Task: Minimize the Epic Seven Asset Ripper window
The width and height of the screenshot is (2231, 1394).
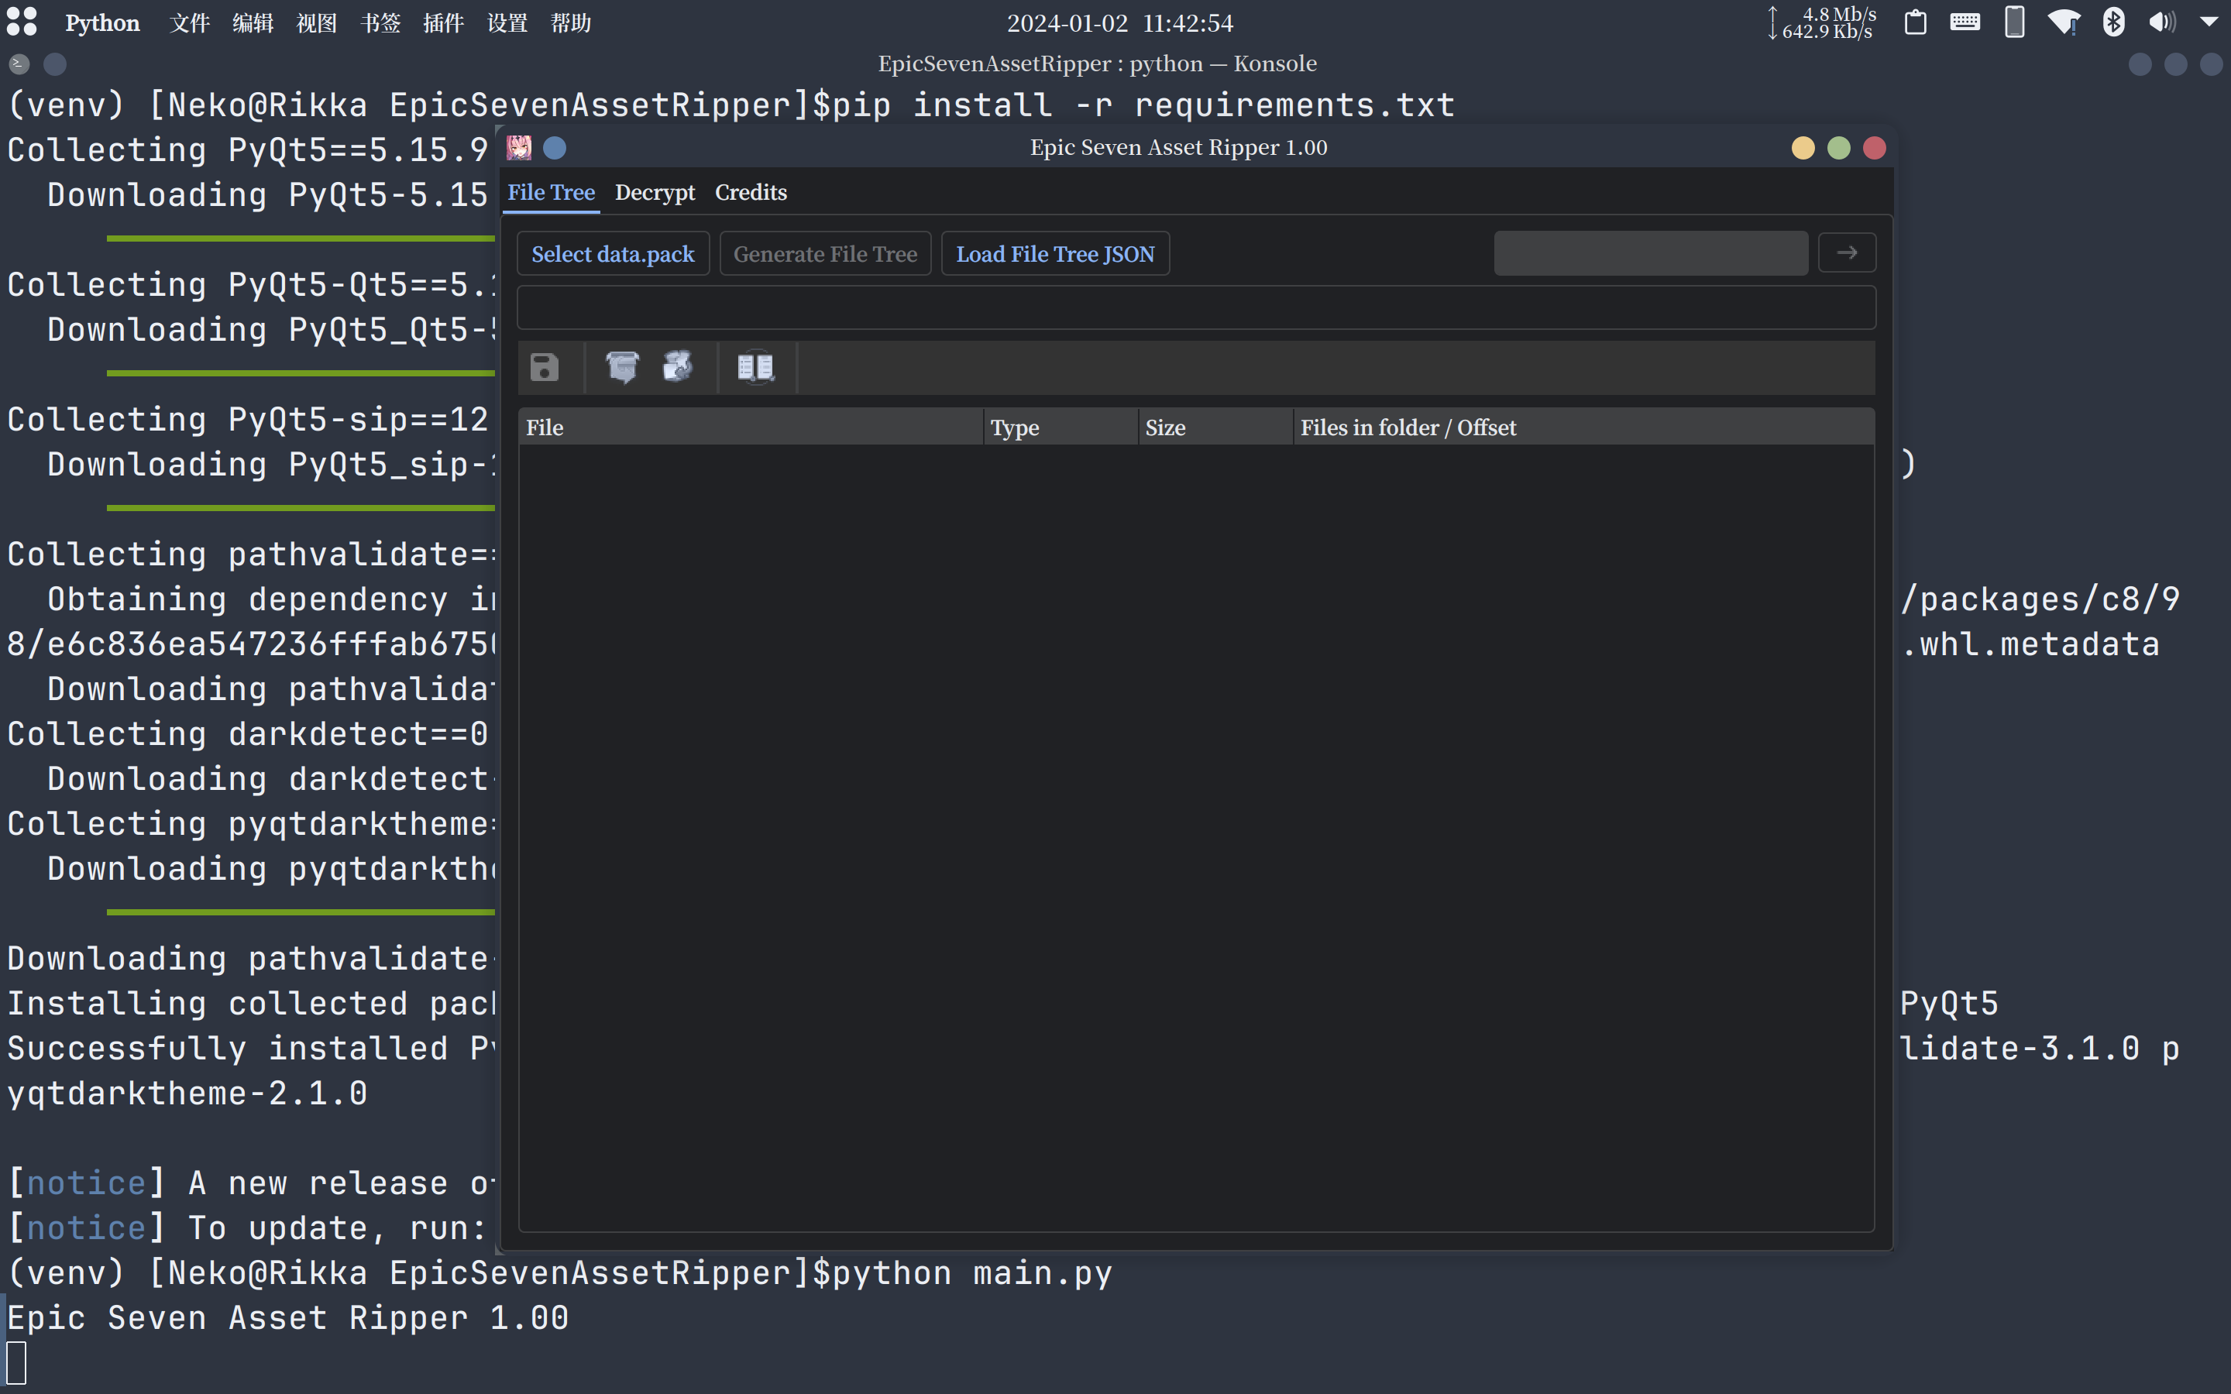Action: point(1803,147)
